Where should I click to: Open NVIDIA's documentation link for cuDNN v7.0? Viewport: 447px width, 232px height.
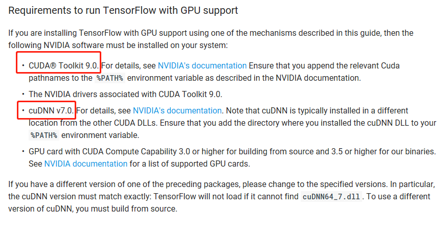[177, 110]
